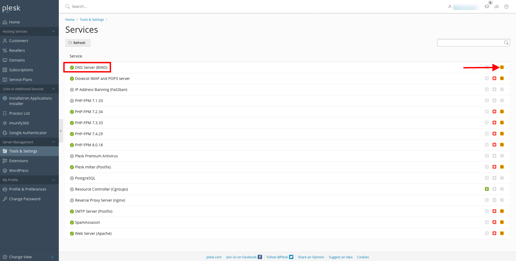This screenshot has width=516, height=261.
Task: Open Service Plans in sidebar
Action: 29,80
